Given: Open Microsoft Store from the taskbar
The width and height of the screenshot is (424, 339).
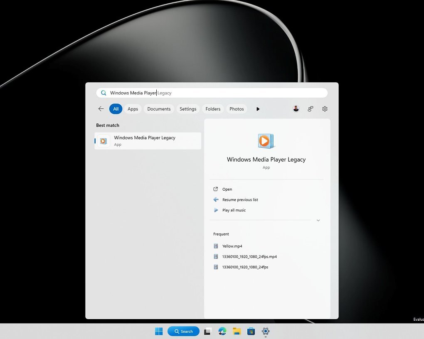Looking at the screenshot, I should click(x=251, y=331).
